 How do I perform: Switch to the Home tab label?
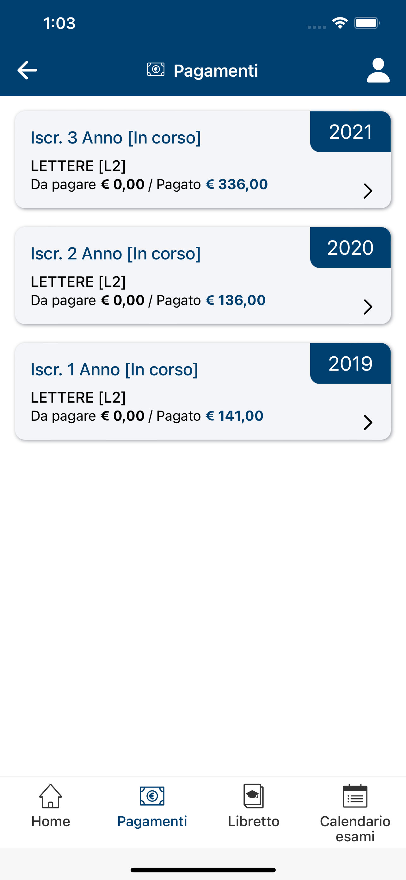[x=51, y=821]
